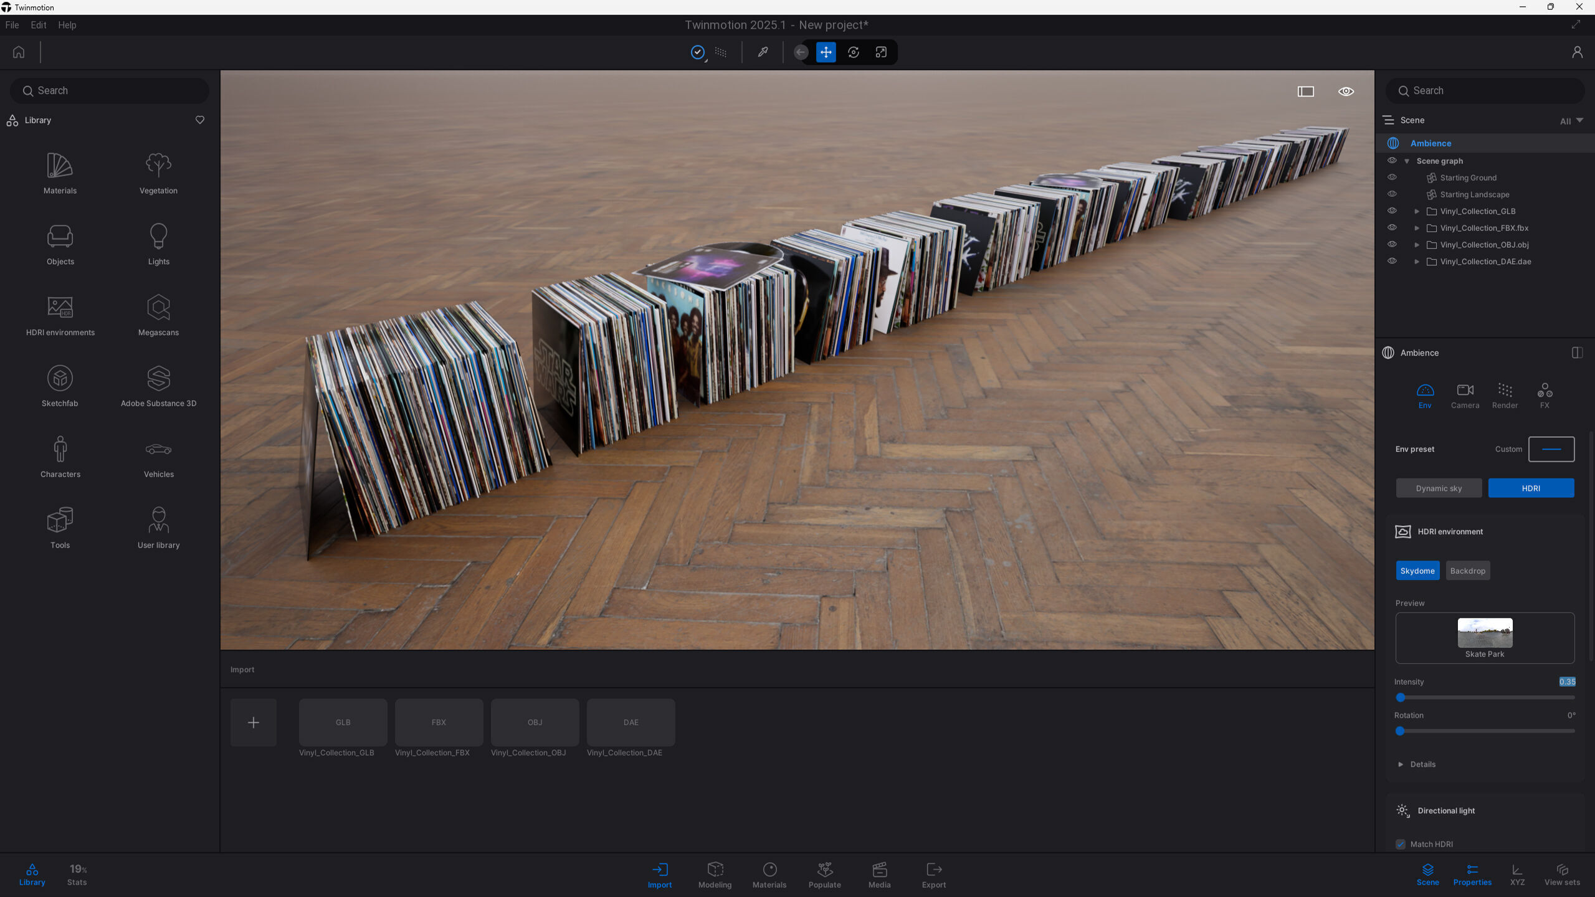Hide Vinyl_Collection_DAE.dae folder visibility
The image size is (1595, 897).
pyautogui.click(x=1391, y=262)
